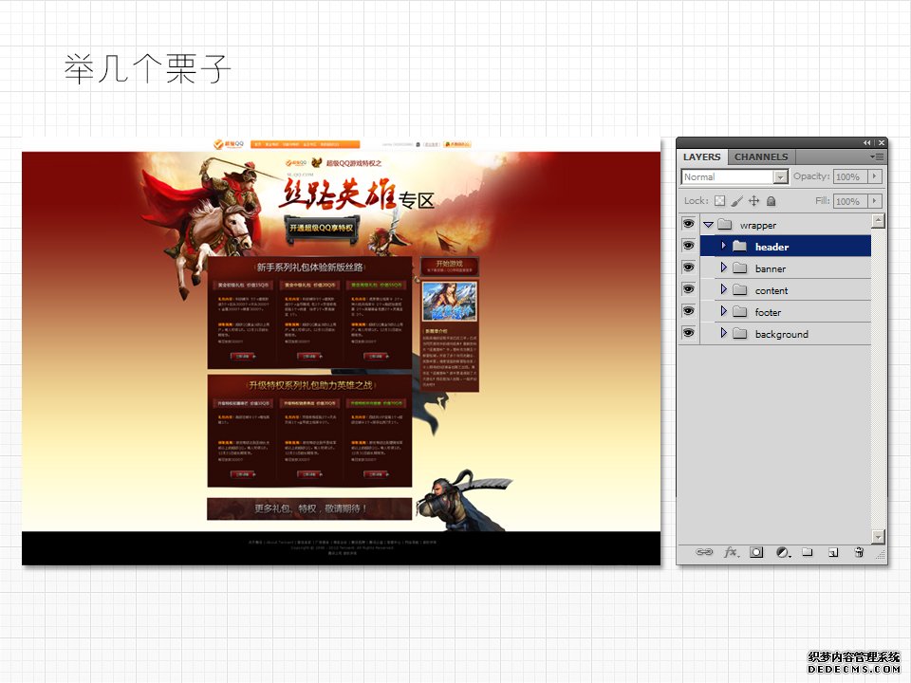This screenshot has width=911, height=683.
Task: Lock transparent pixels
Action: pyautogui.click(x=720, y=201)
